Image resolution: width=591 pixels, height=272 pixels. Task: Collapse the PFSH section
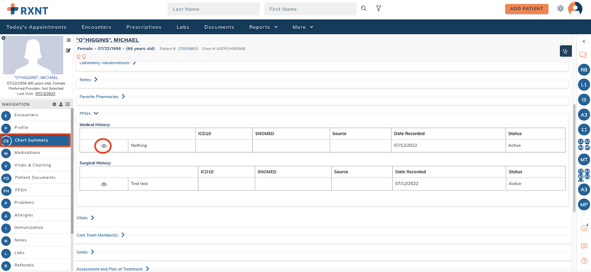pos(96,113)
